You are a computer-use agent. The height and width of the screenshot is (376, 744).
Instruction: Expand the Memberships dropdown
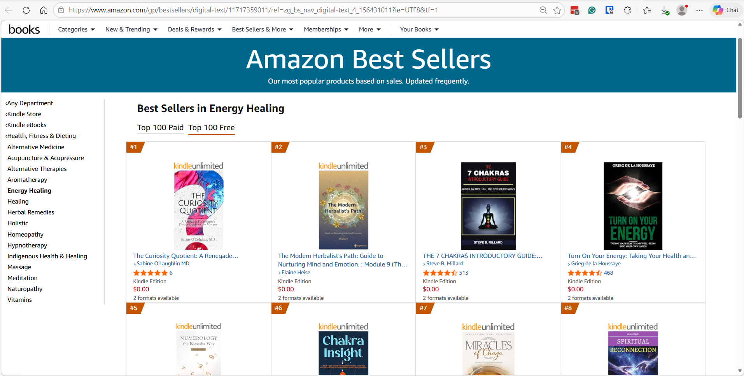(326, 30)
